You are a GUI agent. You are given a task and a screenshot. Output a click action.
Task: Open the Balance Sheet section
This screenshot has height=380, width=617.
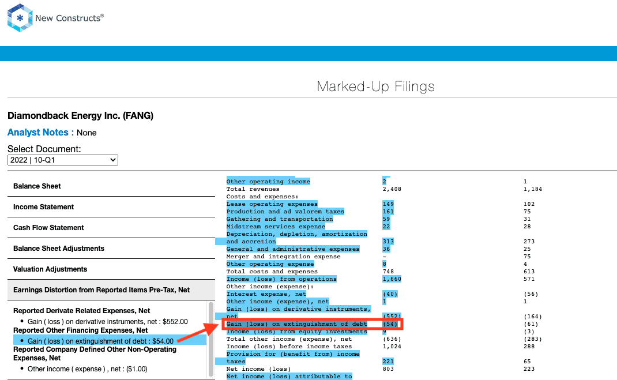(111, 186)
